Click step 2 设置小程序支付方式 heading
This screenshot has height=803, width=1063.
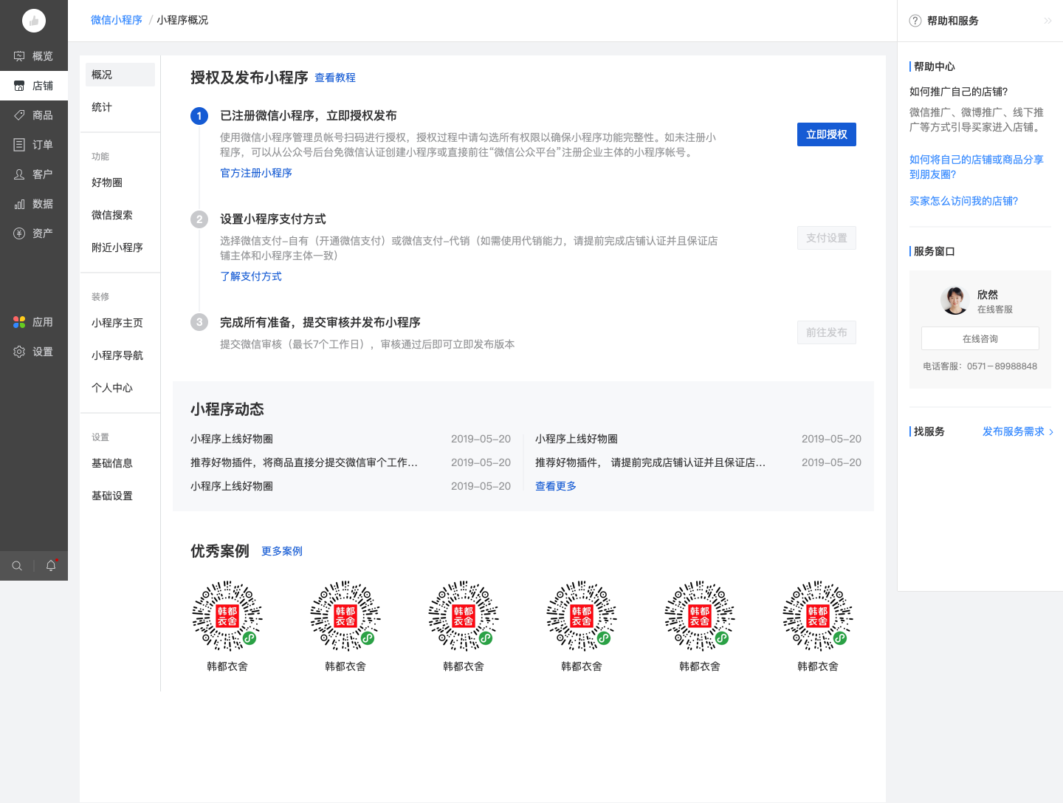click(273, 219)
